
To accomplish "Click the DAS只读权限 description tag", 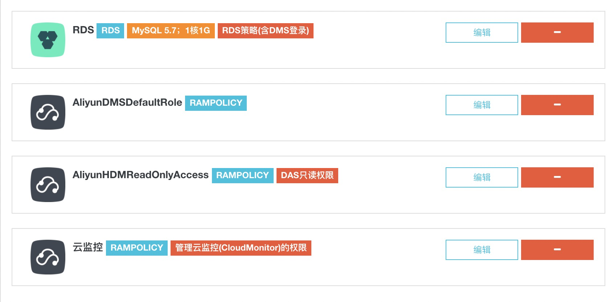I will (x=307, y=175).
